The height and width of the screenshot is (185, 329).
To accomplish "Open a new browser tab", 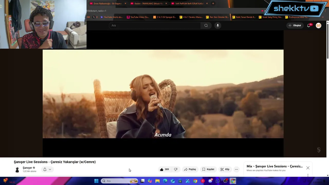I will coord(213,3).
